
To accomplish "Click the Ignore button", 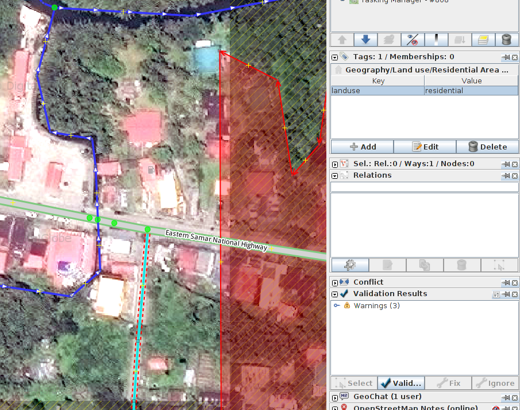I will coord(495,383).
